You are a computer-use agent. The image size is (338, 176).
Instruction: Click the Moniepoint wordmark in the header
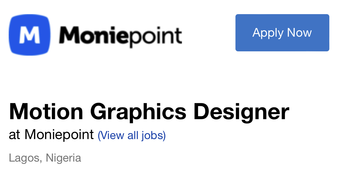(x=120, y=36)
